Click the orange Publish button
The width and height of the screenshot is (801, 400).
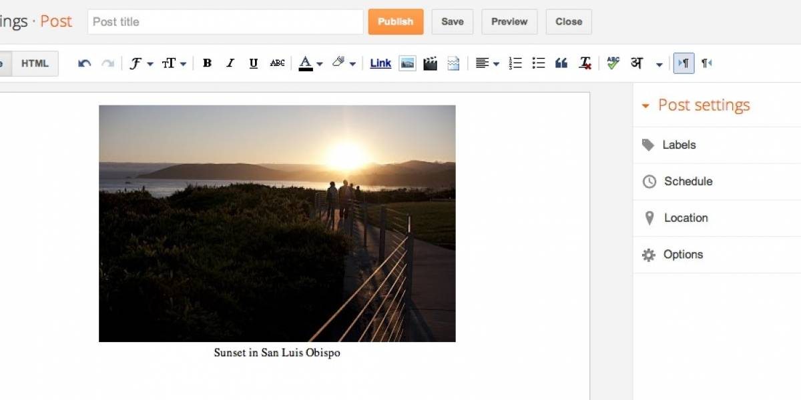396,21
